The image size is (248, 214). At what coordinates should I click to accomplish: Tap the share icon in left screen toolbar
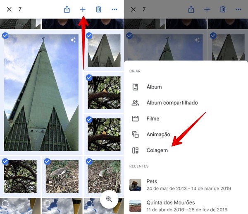(67, 10)
